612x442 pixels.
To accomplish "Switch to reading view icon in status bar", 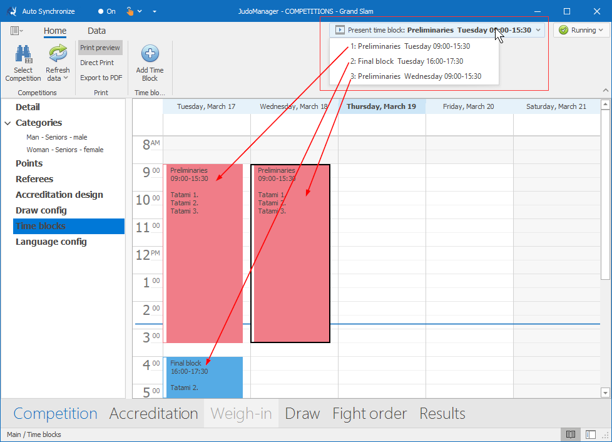I will (570, 434).
